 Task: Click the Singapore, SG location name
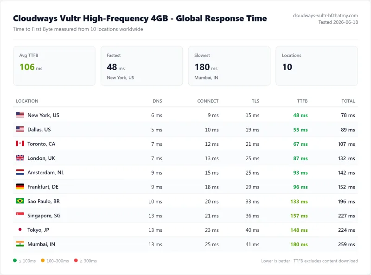tap(44, 216)
